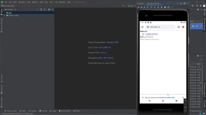Open Device Manager row more actions
Viewport: 206px width, 115px height.
click(x=201, y=26)
